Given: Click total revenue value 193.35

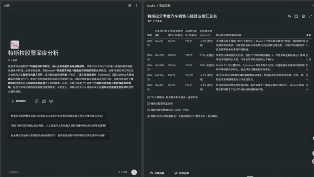Looking at the screenshot, I should [189, 41].
